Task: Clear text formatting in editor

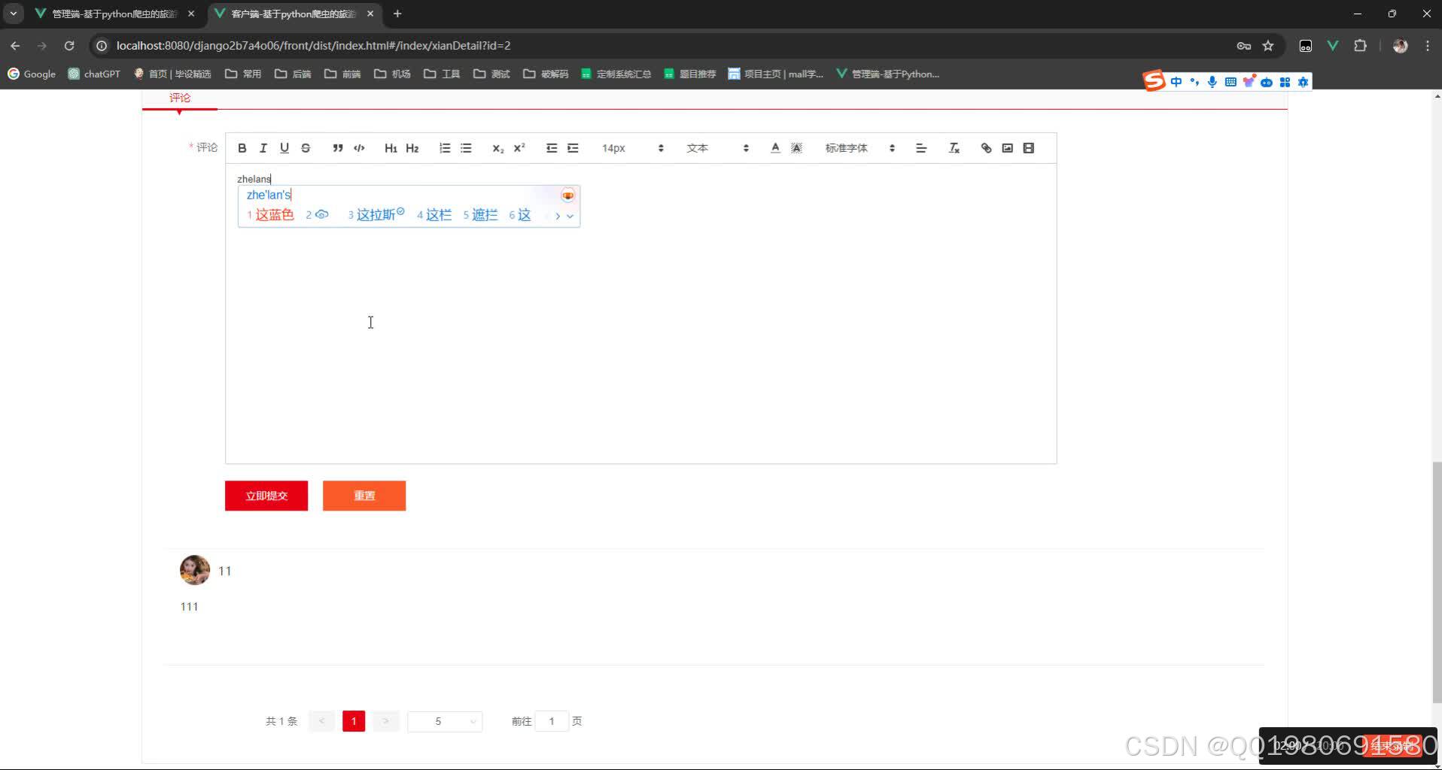Action: 954,148
